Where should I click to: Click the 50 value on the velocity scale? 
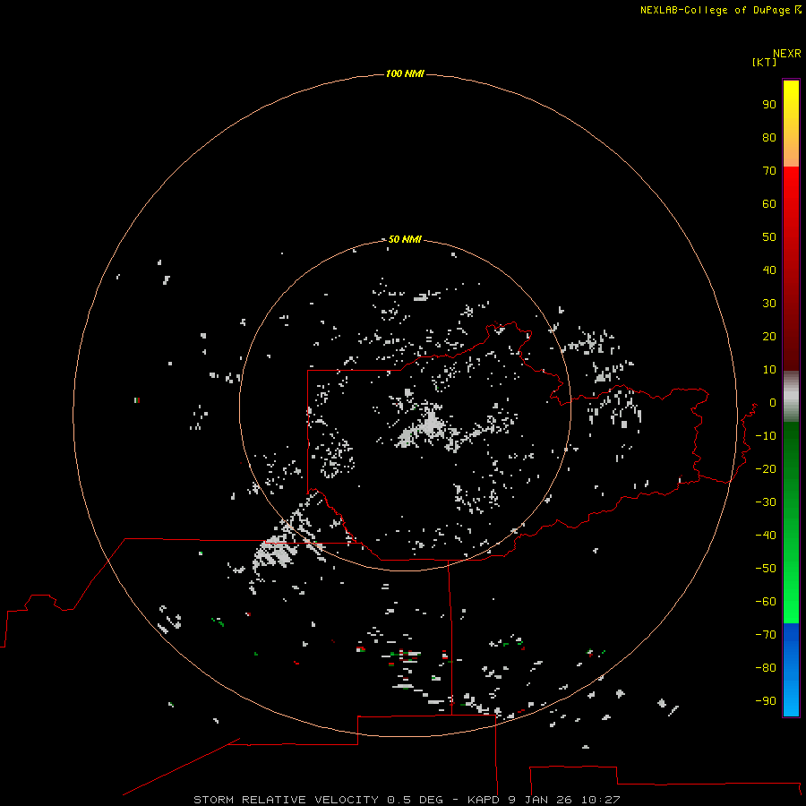tap(769, 237)
